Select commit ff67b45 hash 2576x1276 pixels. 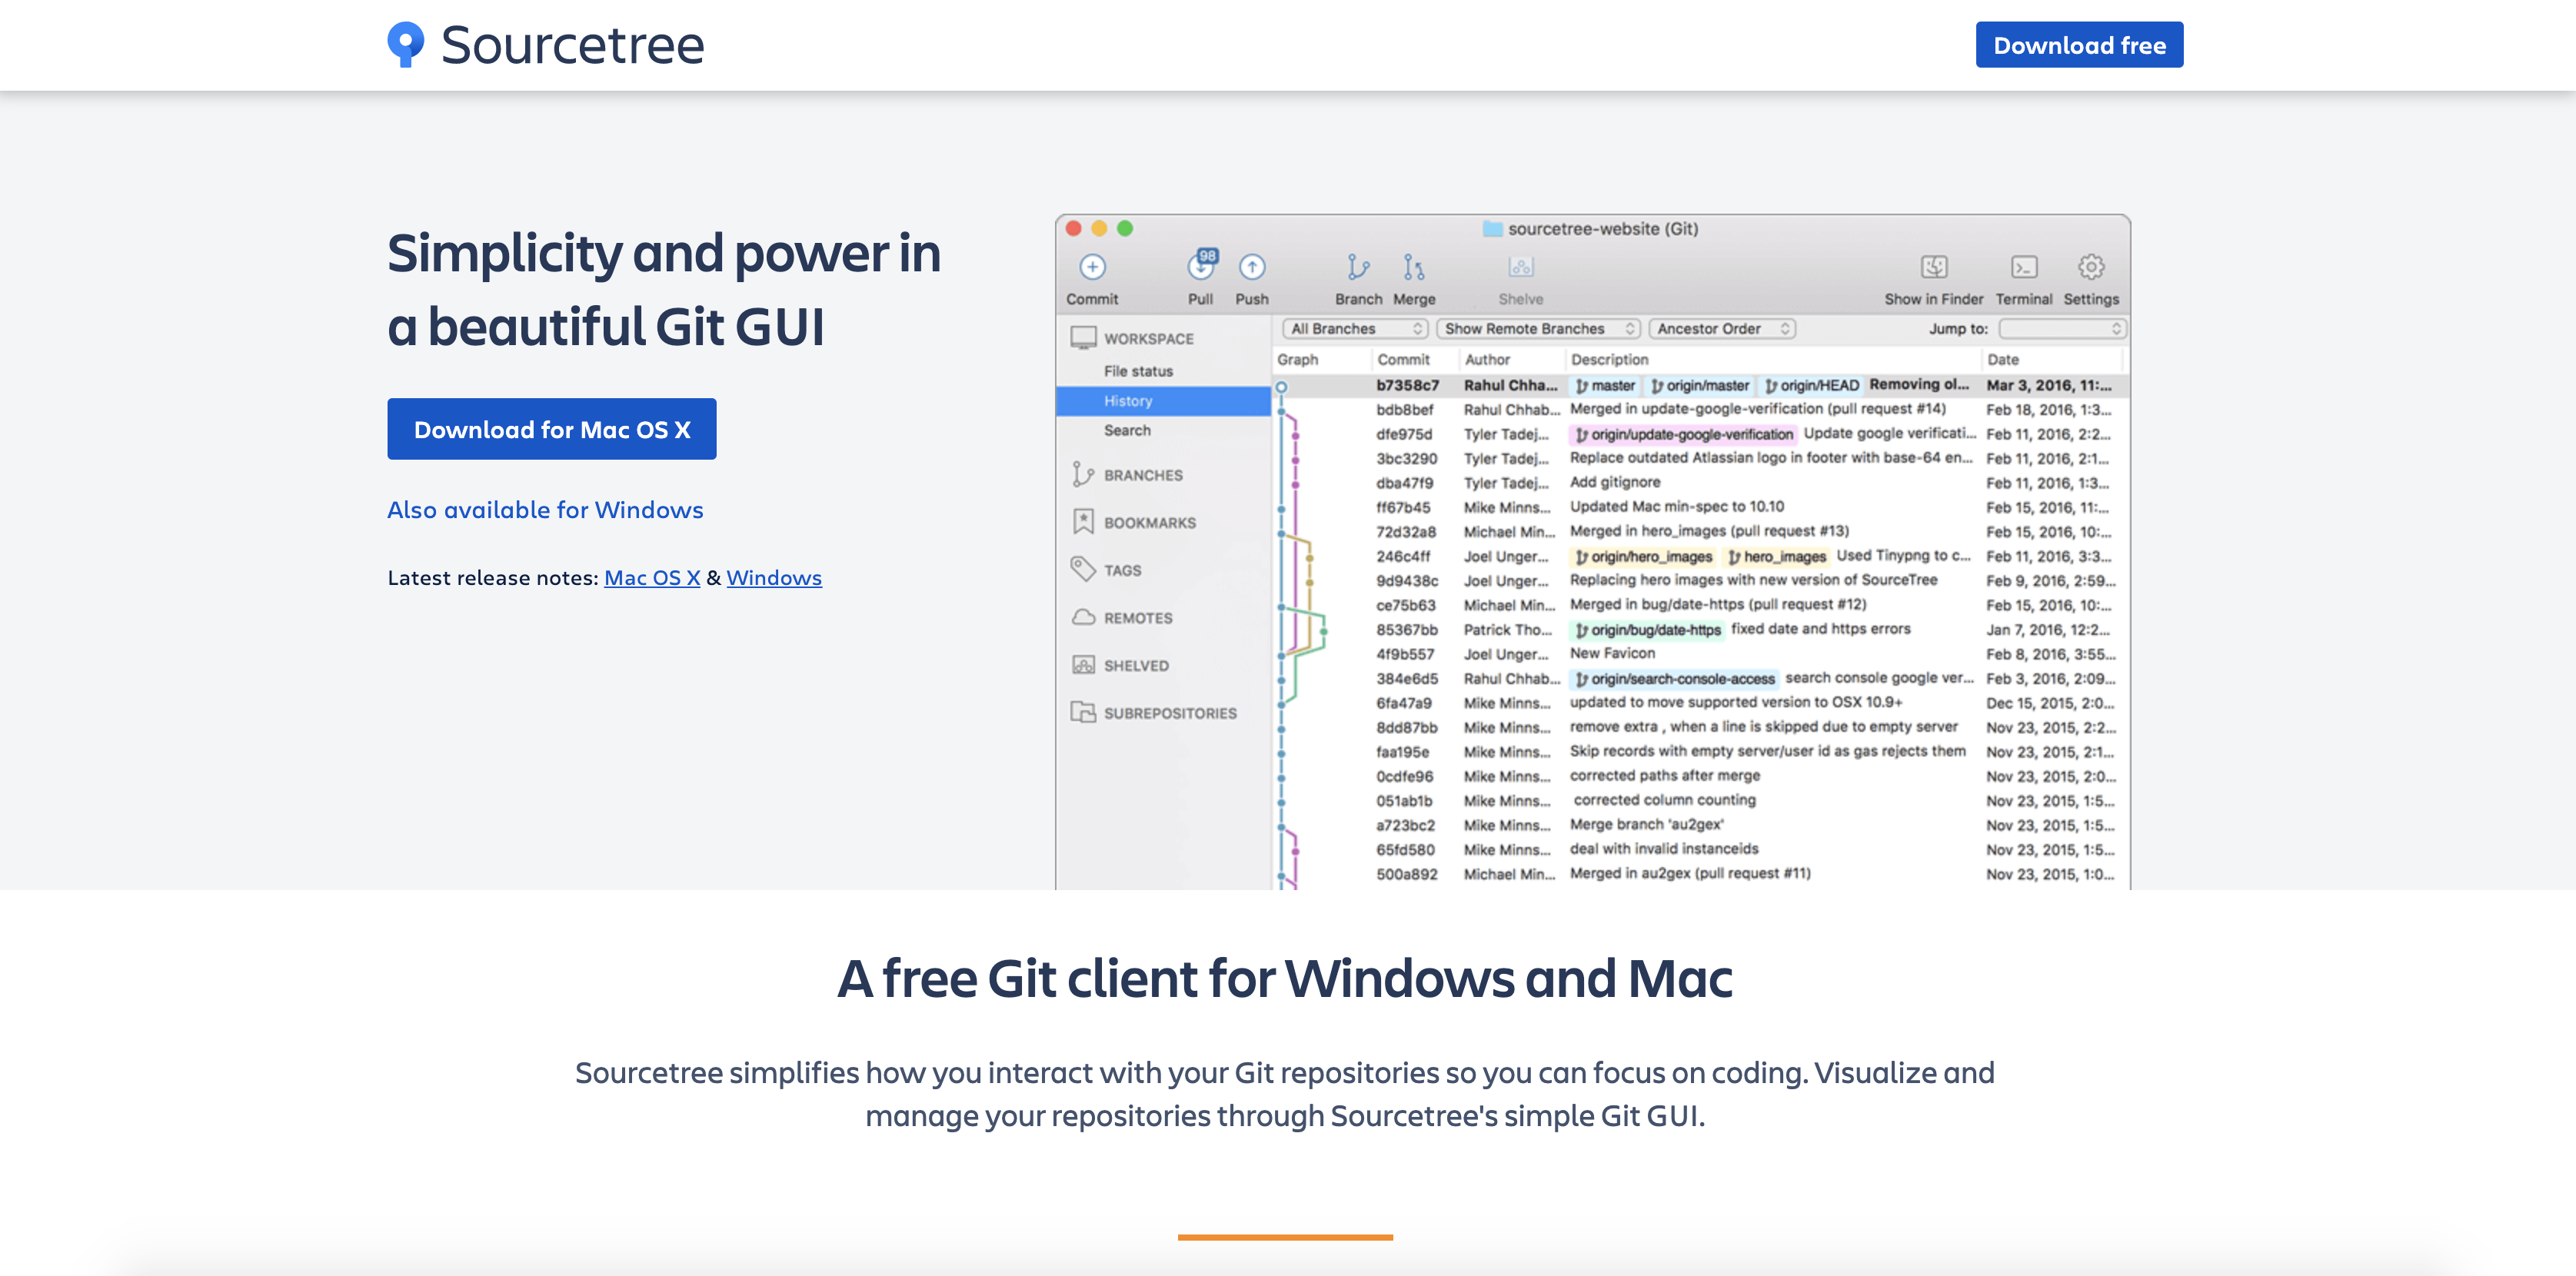[1402, 507]
